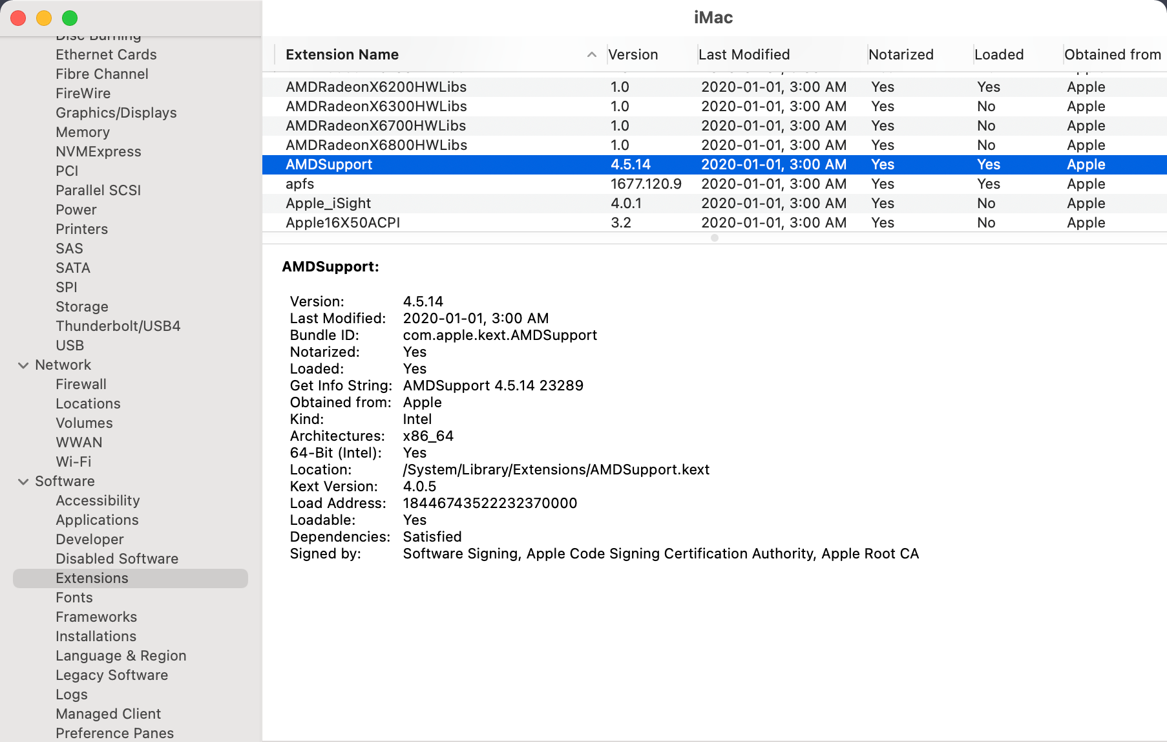Collapse the Software section chevron
Image resolution: width=1167 pixels, height=742 pixels.
(23, 482)
